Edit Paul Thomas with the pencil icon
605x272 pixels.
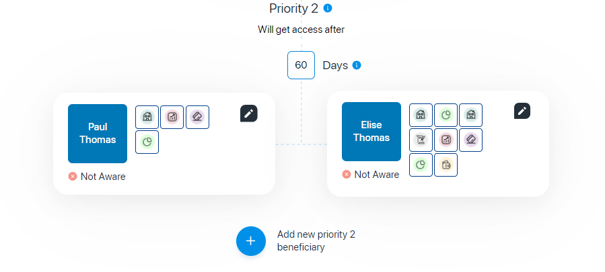pos(249,114)
